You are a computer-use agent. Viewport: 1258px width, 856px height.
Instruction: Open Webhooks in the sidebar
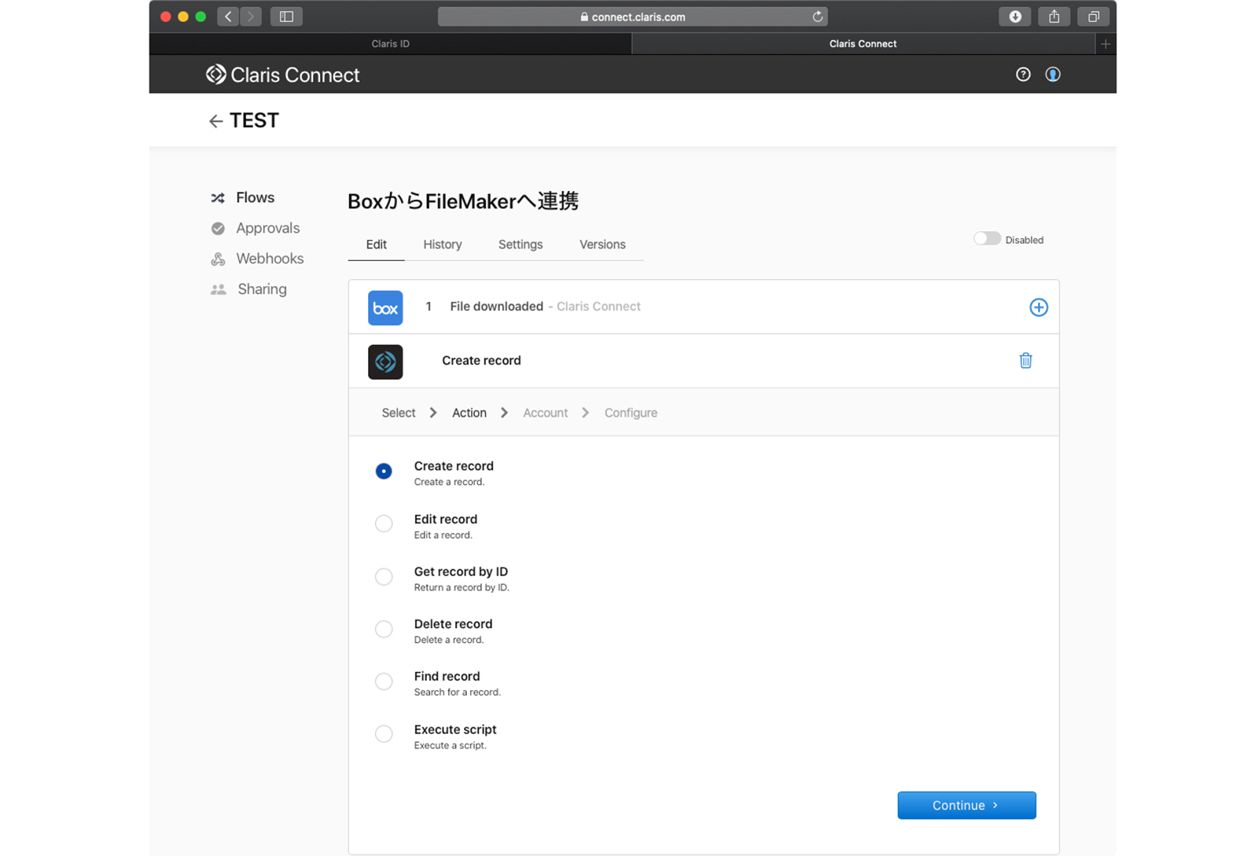(269, 259)
